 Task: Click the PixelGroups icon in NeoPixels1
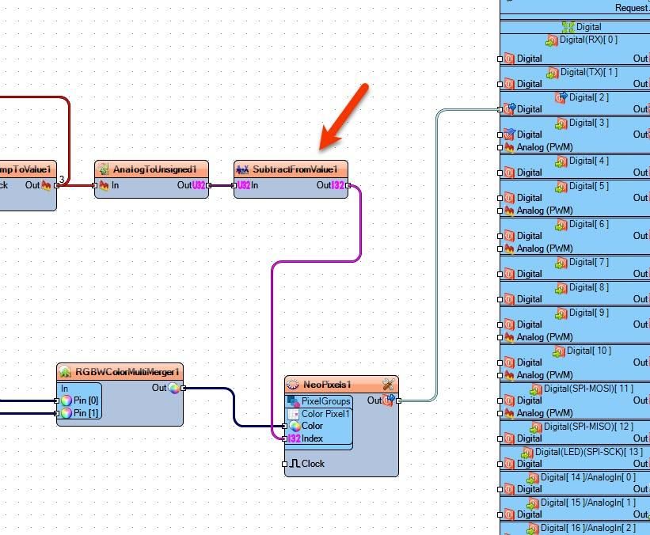(x=294, y=401)
